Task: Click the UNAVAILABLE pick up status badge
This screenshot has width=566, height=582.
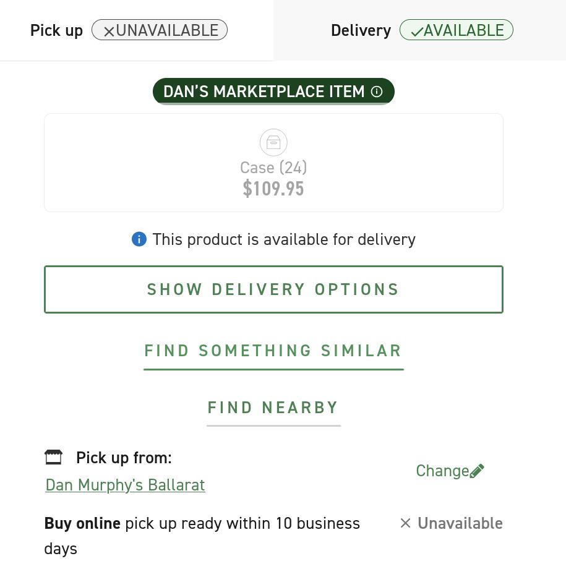Action: [x=160, y=30]
